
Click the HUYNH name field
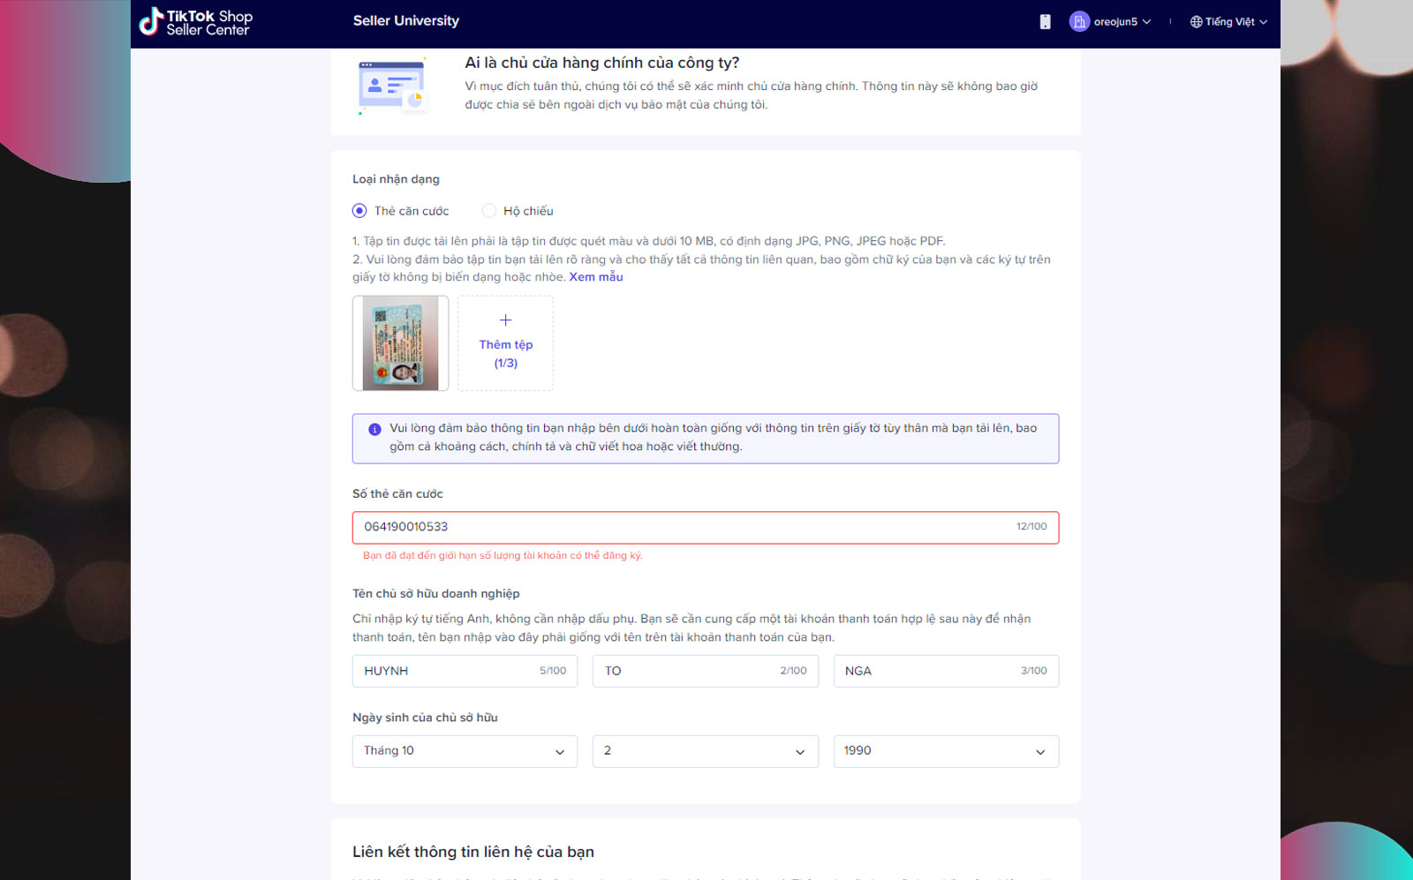(465, 671)
